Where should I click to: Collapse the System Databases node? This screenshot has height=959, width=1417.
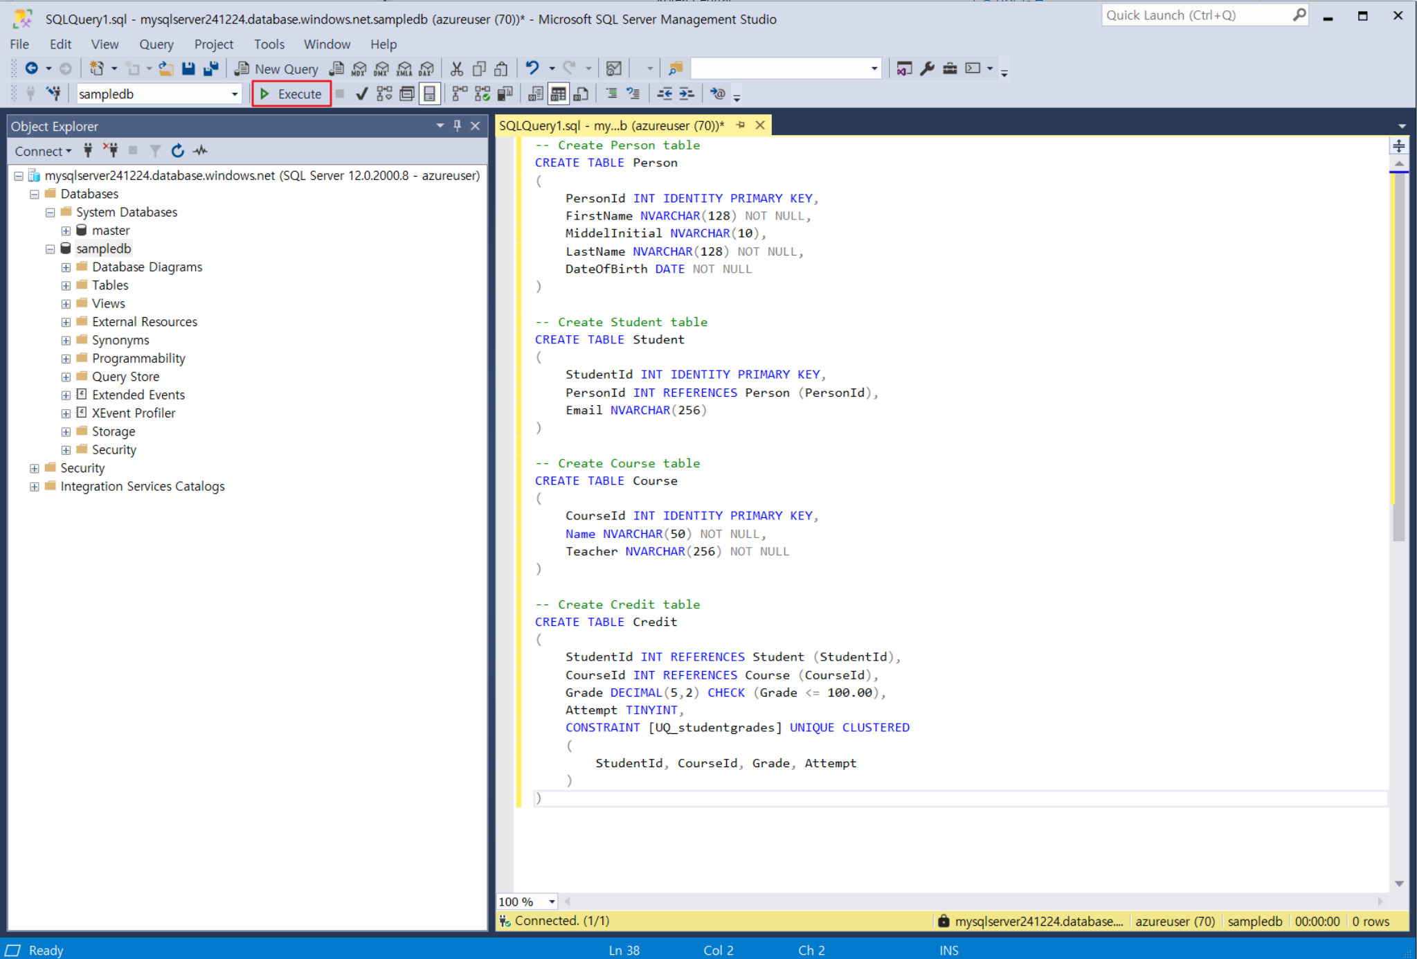(50, 212)
